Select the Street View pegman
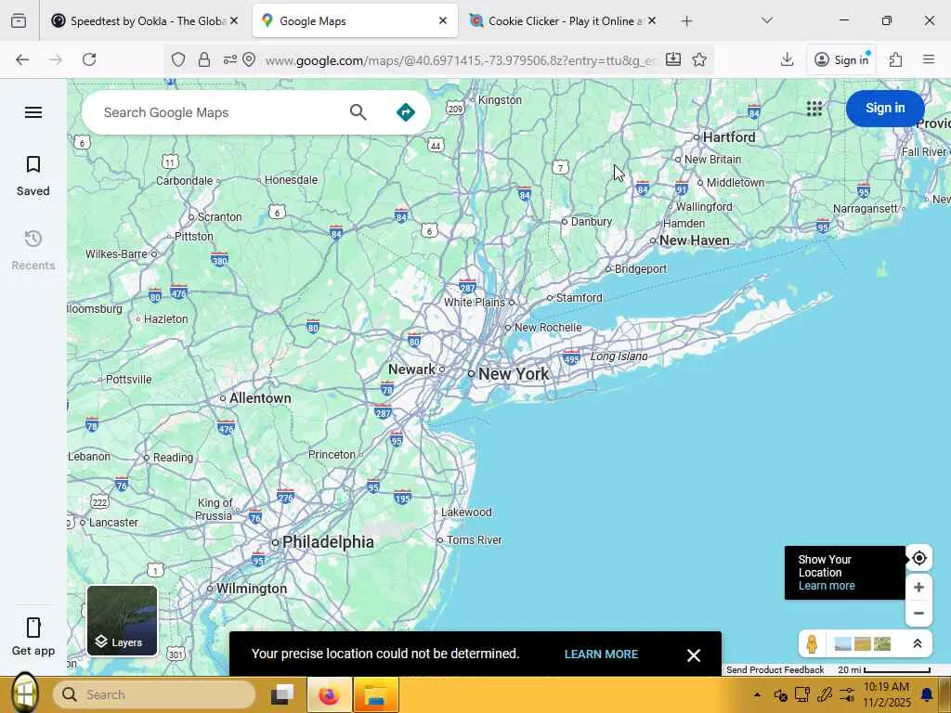 [812, 643]
